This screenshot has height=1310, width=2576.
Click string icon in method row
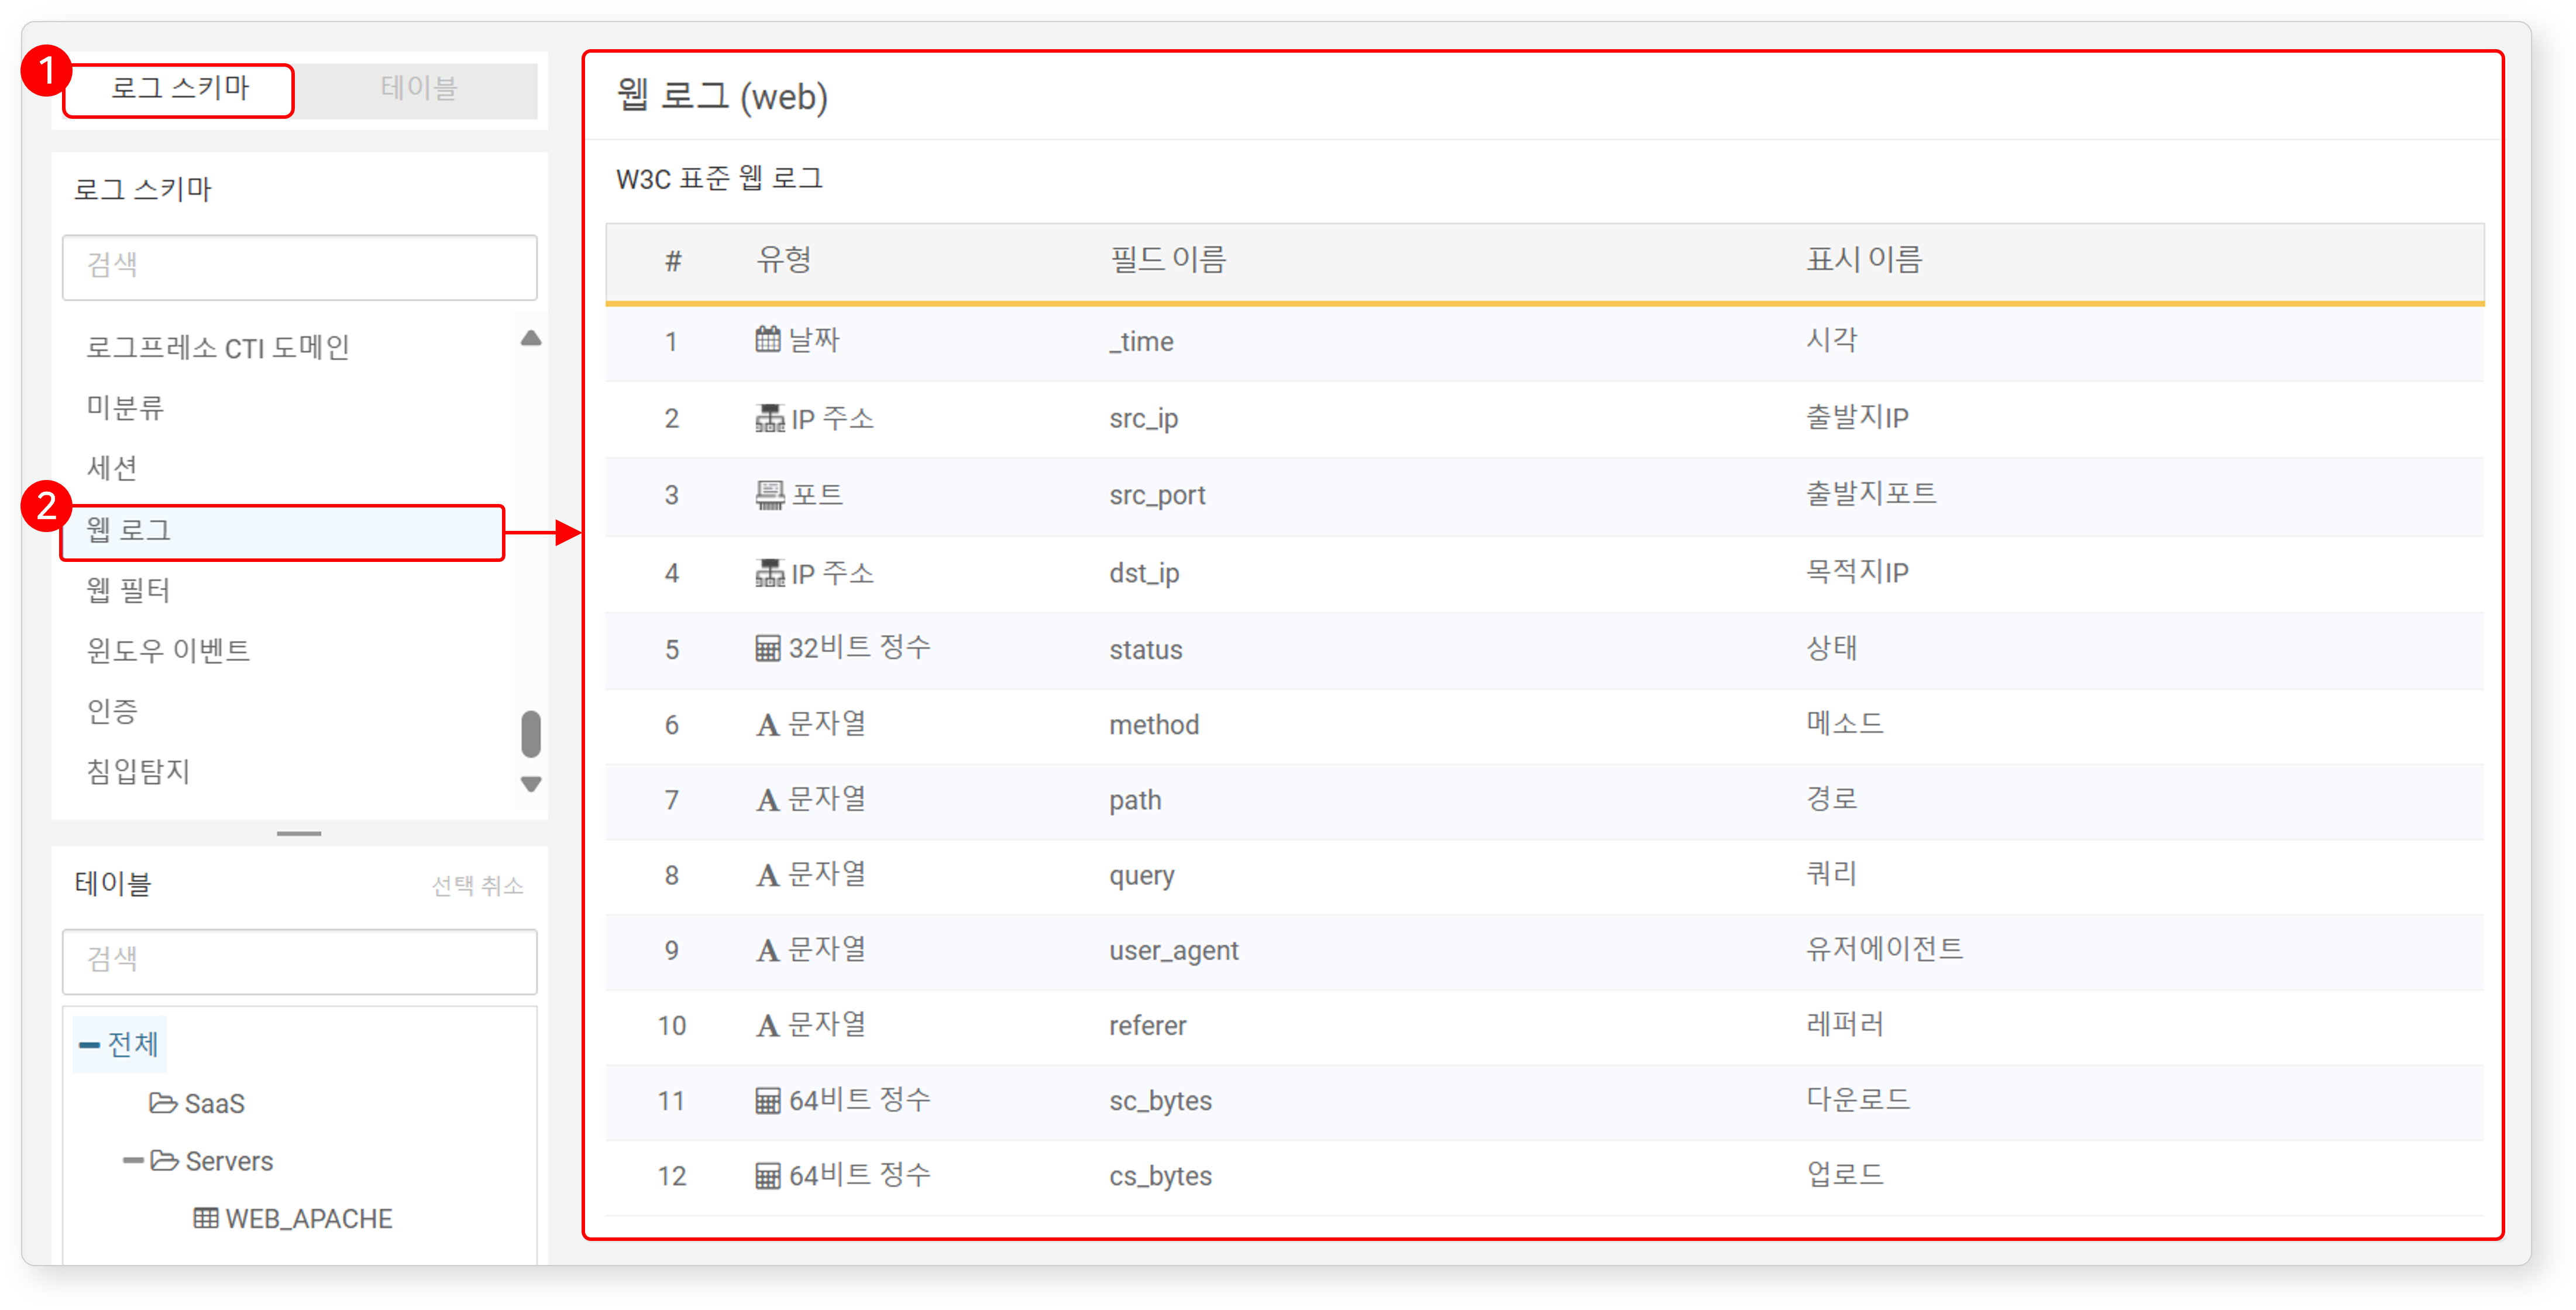(x=767, y=725)
